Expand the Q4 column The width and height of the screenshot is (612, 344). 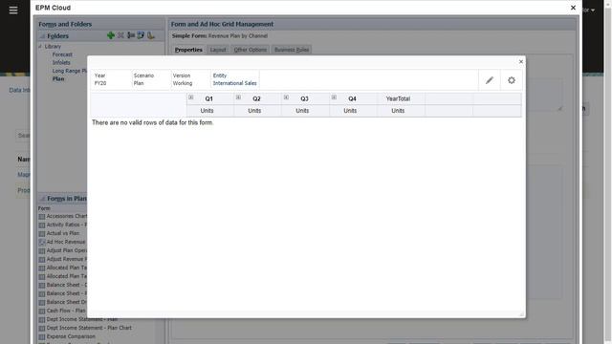[x=334, y=97]
